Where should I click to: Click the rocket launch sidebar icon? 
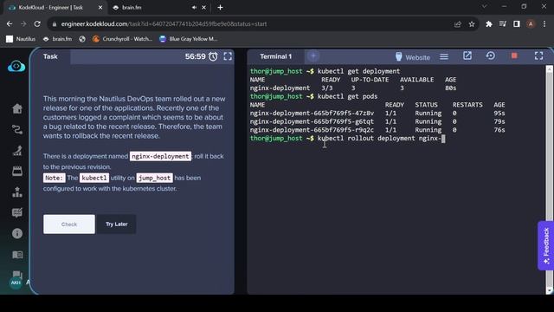17,150
